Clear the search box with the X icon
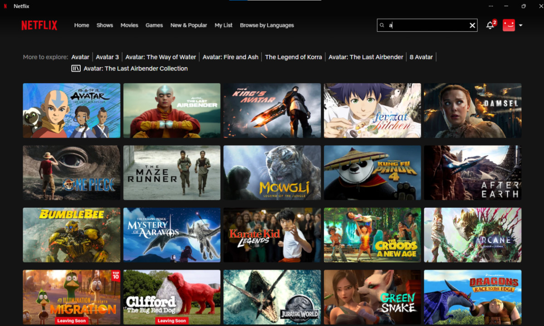 click(472, 25)
